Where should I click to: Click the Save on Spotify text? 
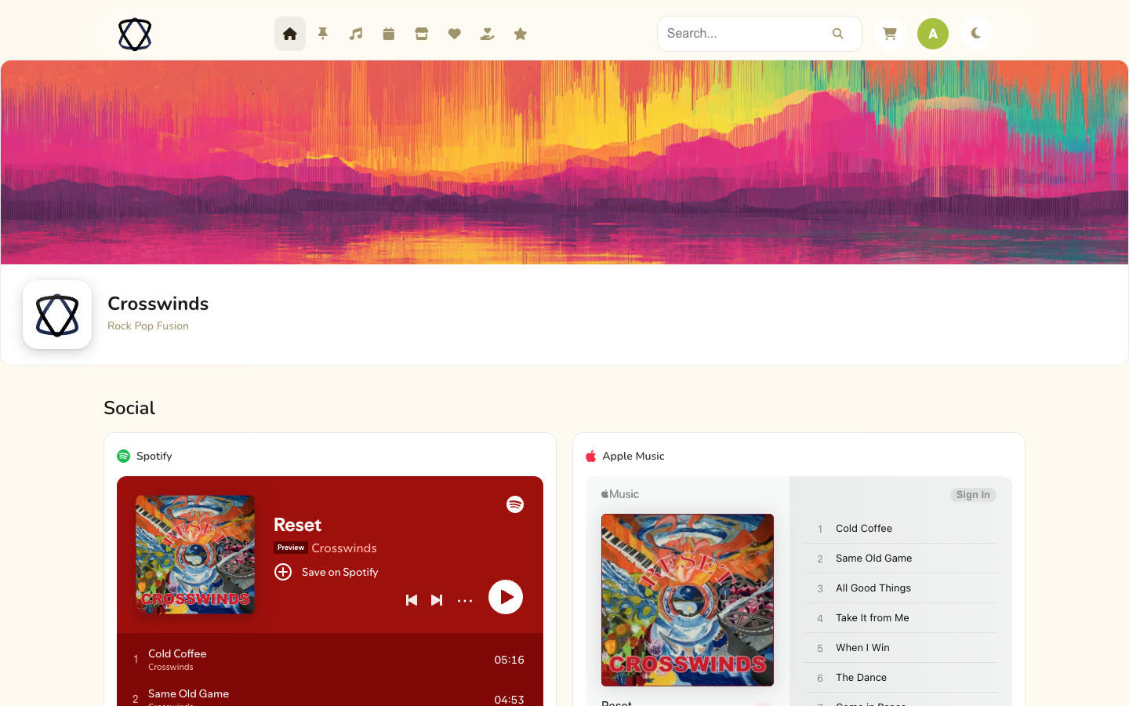coord(340,572)
